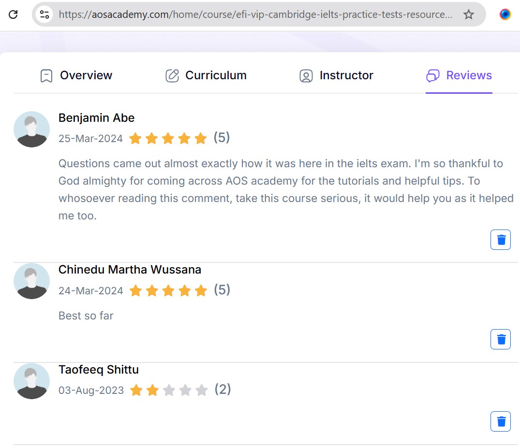
Task: Click Taofeeq Shittu's second gold star
Action: coord(152,390)
